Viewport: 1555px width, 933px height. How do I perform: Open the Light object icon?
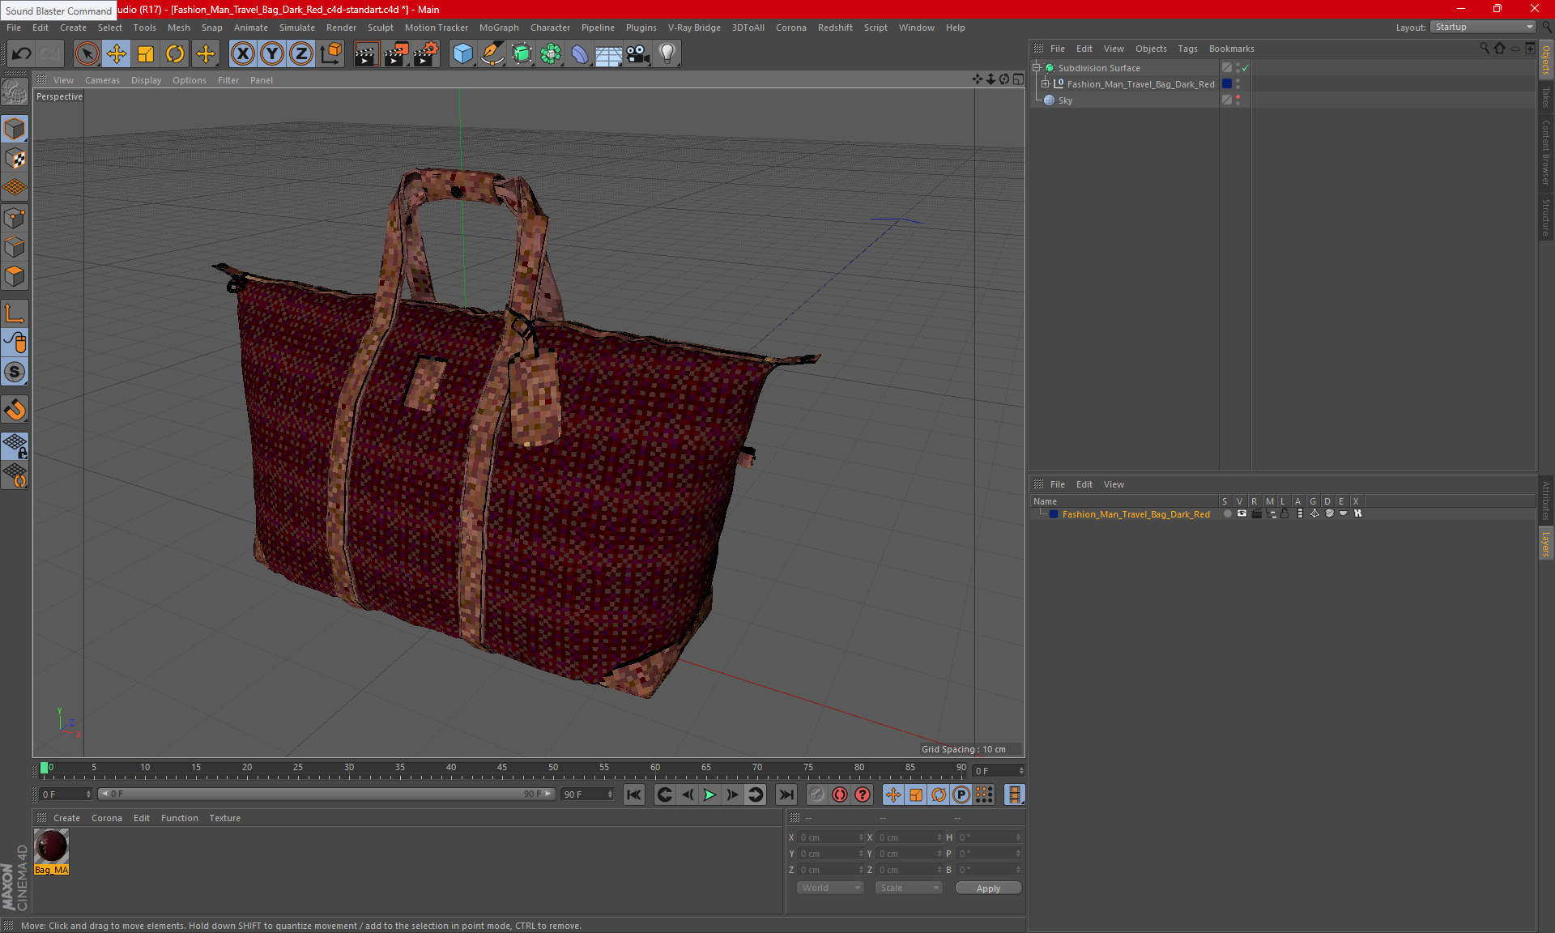point(667,54)
